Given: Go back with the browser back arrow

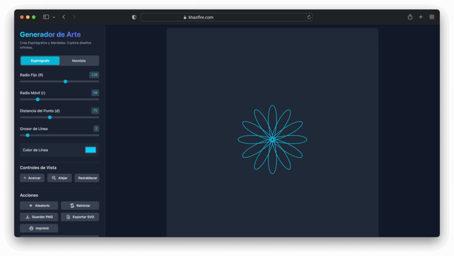Looking at the screenshot, I should click(x=64, y=17).
